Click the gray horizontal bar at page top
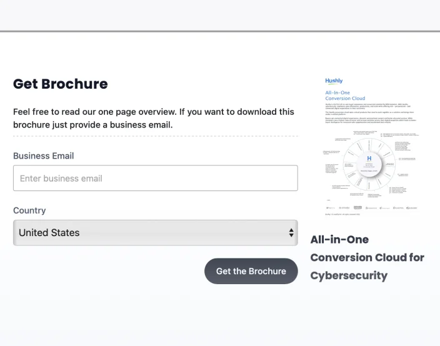 click(220, 31)
